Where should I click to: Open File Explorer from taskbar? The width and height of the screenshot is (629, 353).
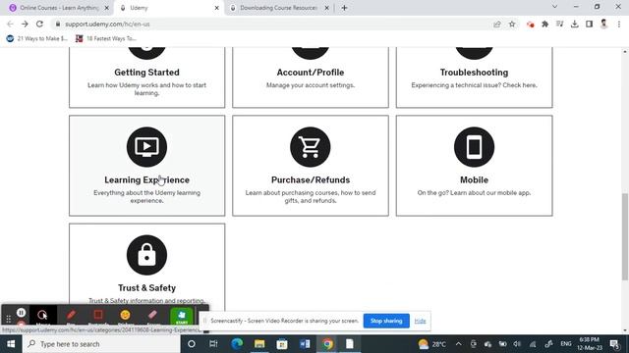pos(259,344)
